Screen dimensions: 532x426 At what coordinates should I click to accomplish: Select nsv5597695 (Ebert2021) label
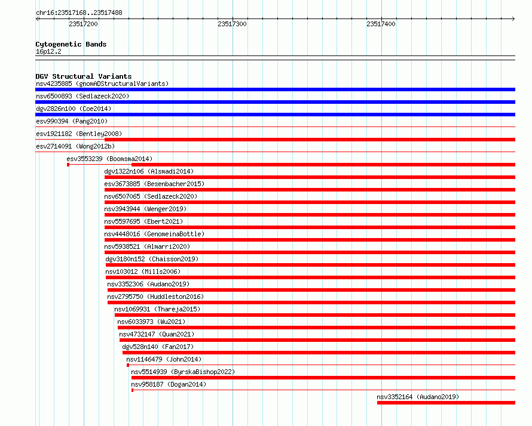[x=143, y=221]
